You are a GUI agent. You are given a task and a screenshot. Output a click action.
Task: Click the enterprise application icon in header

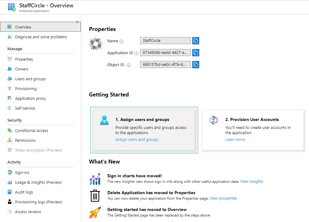click(x=12, y=7)
